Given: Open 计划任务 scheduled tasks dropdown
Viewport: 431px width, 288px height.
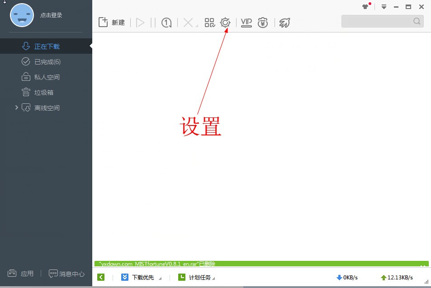Looking at the screenshot, I should [x=197, y=277].
